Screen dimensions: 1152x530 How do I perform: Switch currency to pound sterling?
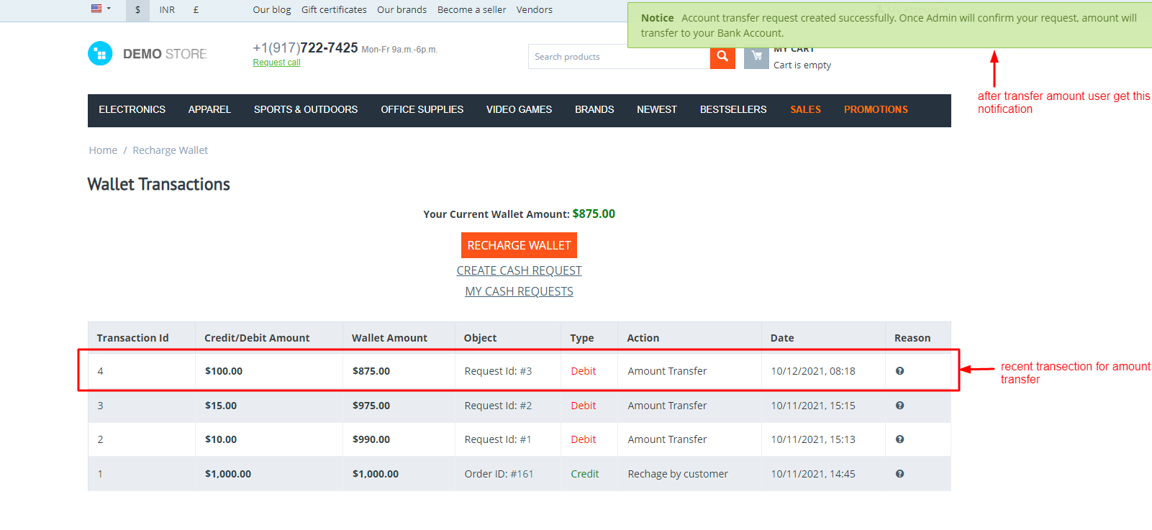[196, 10]
